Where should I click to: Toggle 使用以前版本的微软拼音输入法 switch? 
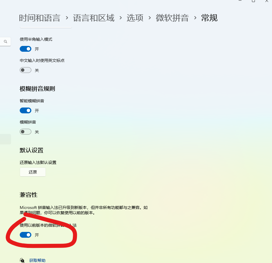[x=26, y=235]
